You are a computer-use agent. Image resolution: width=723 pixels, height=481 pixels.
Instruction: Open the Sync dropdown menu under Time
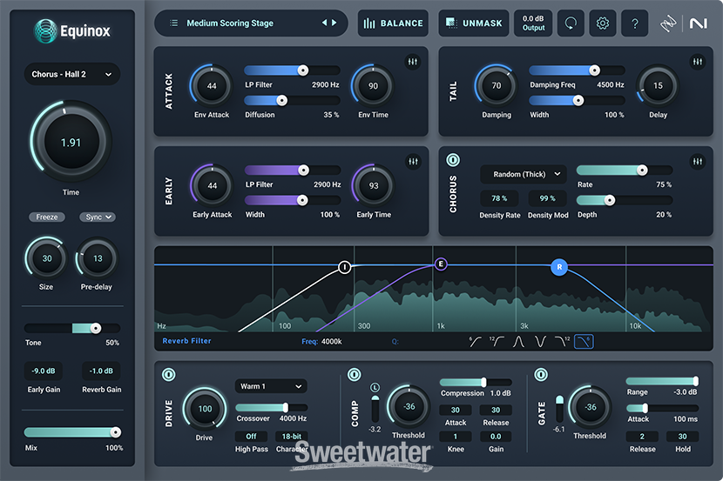[97, 217]
